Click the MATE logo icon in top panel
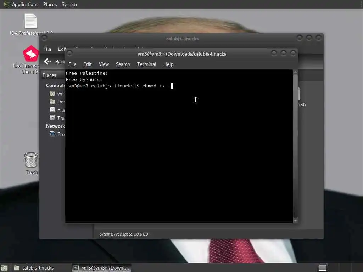This screenshot has width=363, height=272. click(x=6, y=4)
